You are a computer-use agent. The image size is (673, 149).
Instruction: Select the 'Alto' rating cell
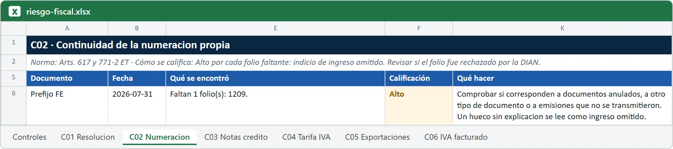point(419,106)
